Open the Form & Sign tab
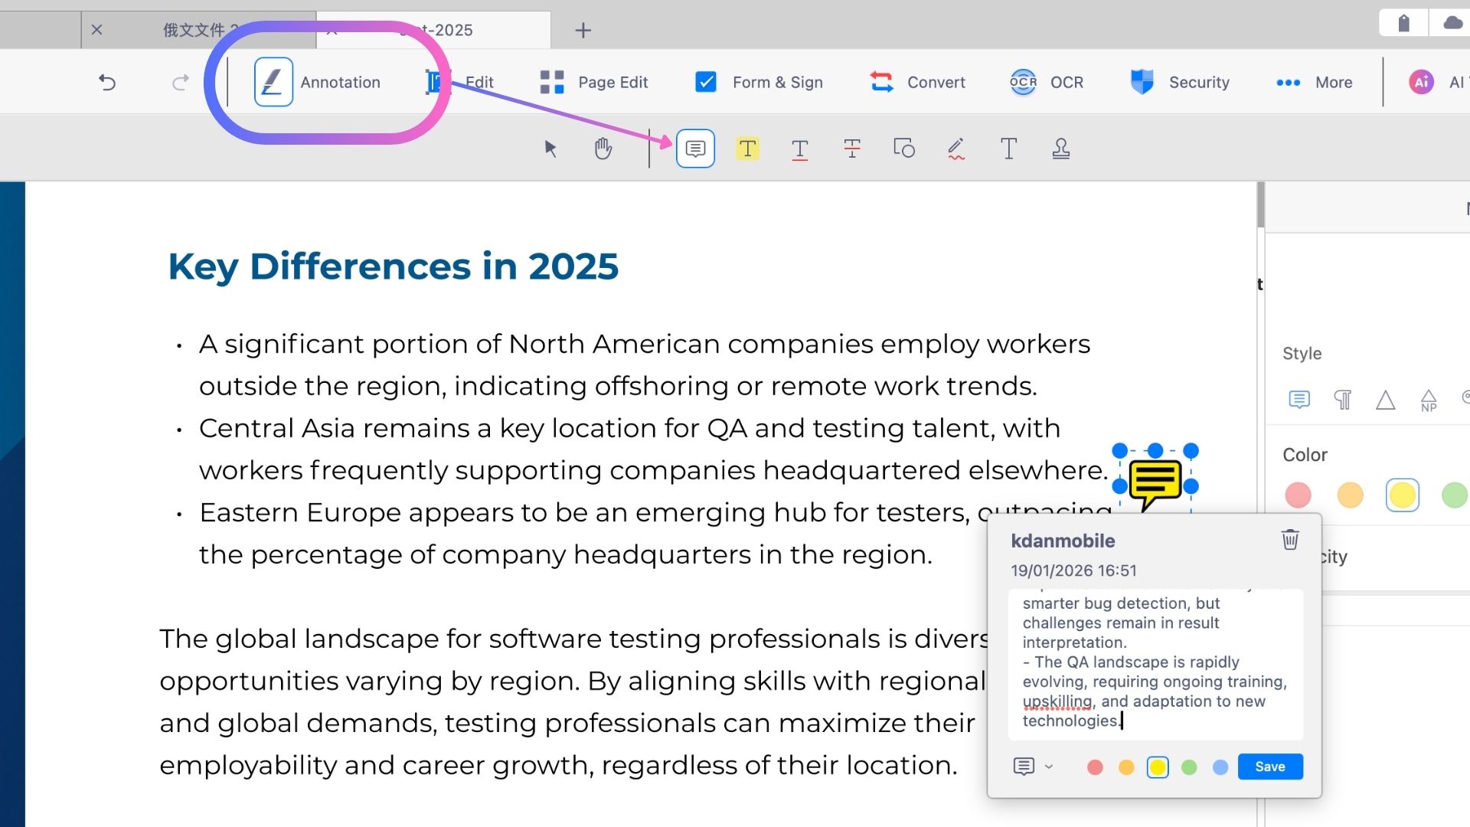1470x827 pixels. [x=759, y=82]
